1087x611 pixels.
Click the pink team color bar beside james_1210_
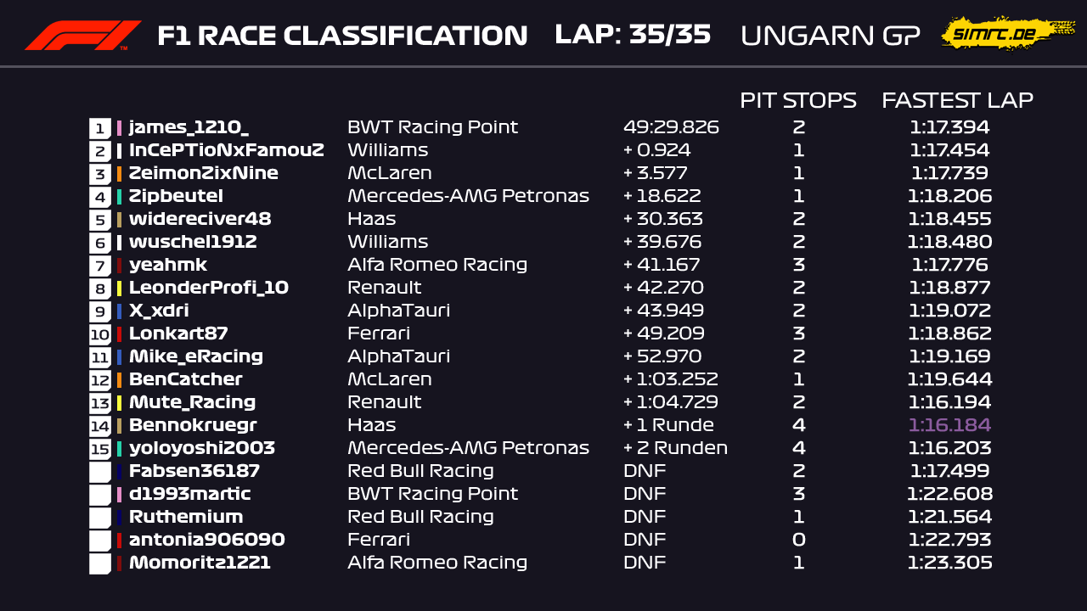(120, 128)
